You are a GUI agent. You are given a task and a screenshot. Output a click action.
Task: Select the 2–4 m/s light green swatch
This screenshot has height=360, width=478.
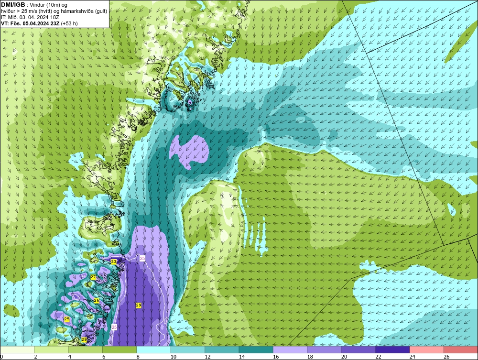point(51,349)
